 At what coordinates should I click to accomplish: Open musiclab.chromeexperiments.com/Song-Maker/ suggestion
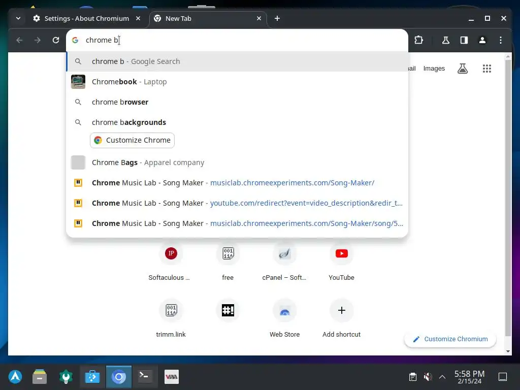point(237,183)
